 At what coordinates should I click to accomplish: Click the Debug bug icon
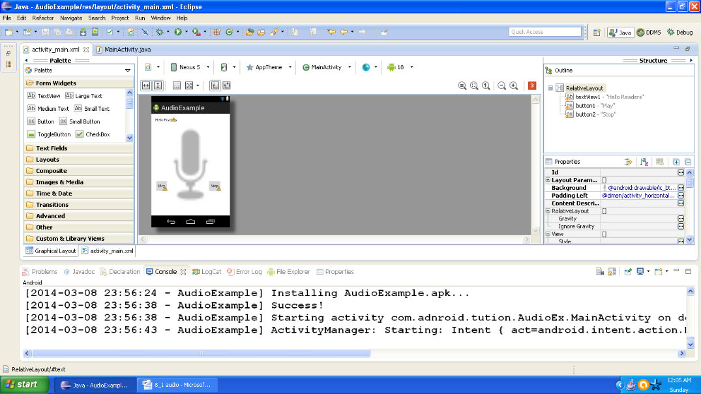[x=160, y=32]
